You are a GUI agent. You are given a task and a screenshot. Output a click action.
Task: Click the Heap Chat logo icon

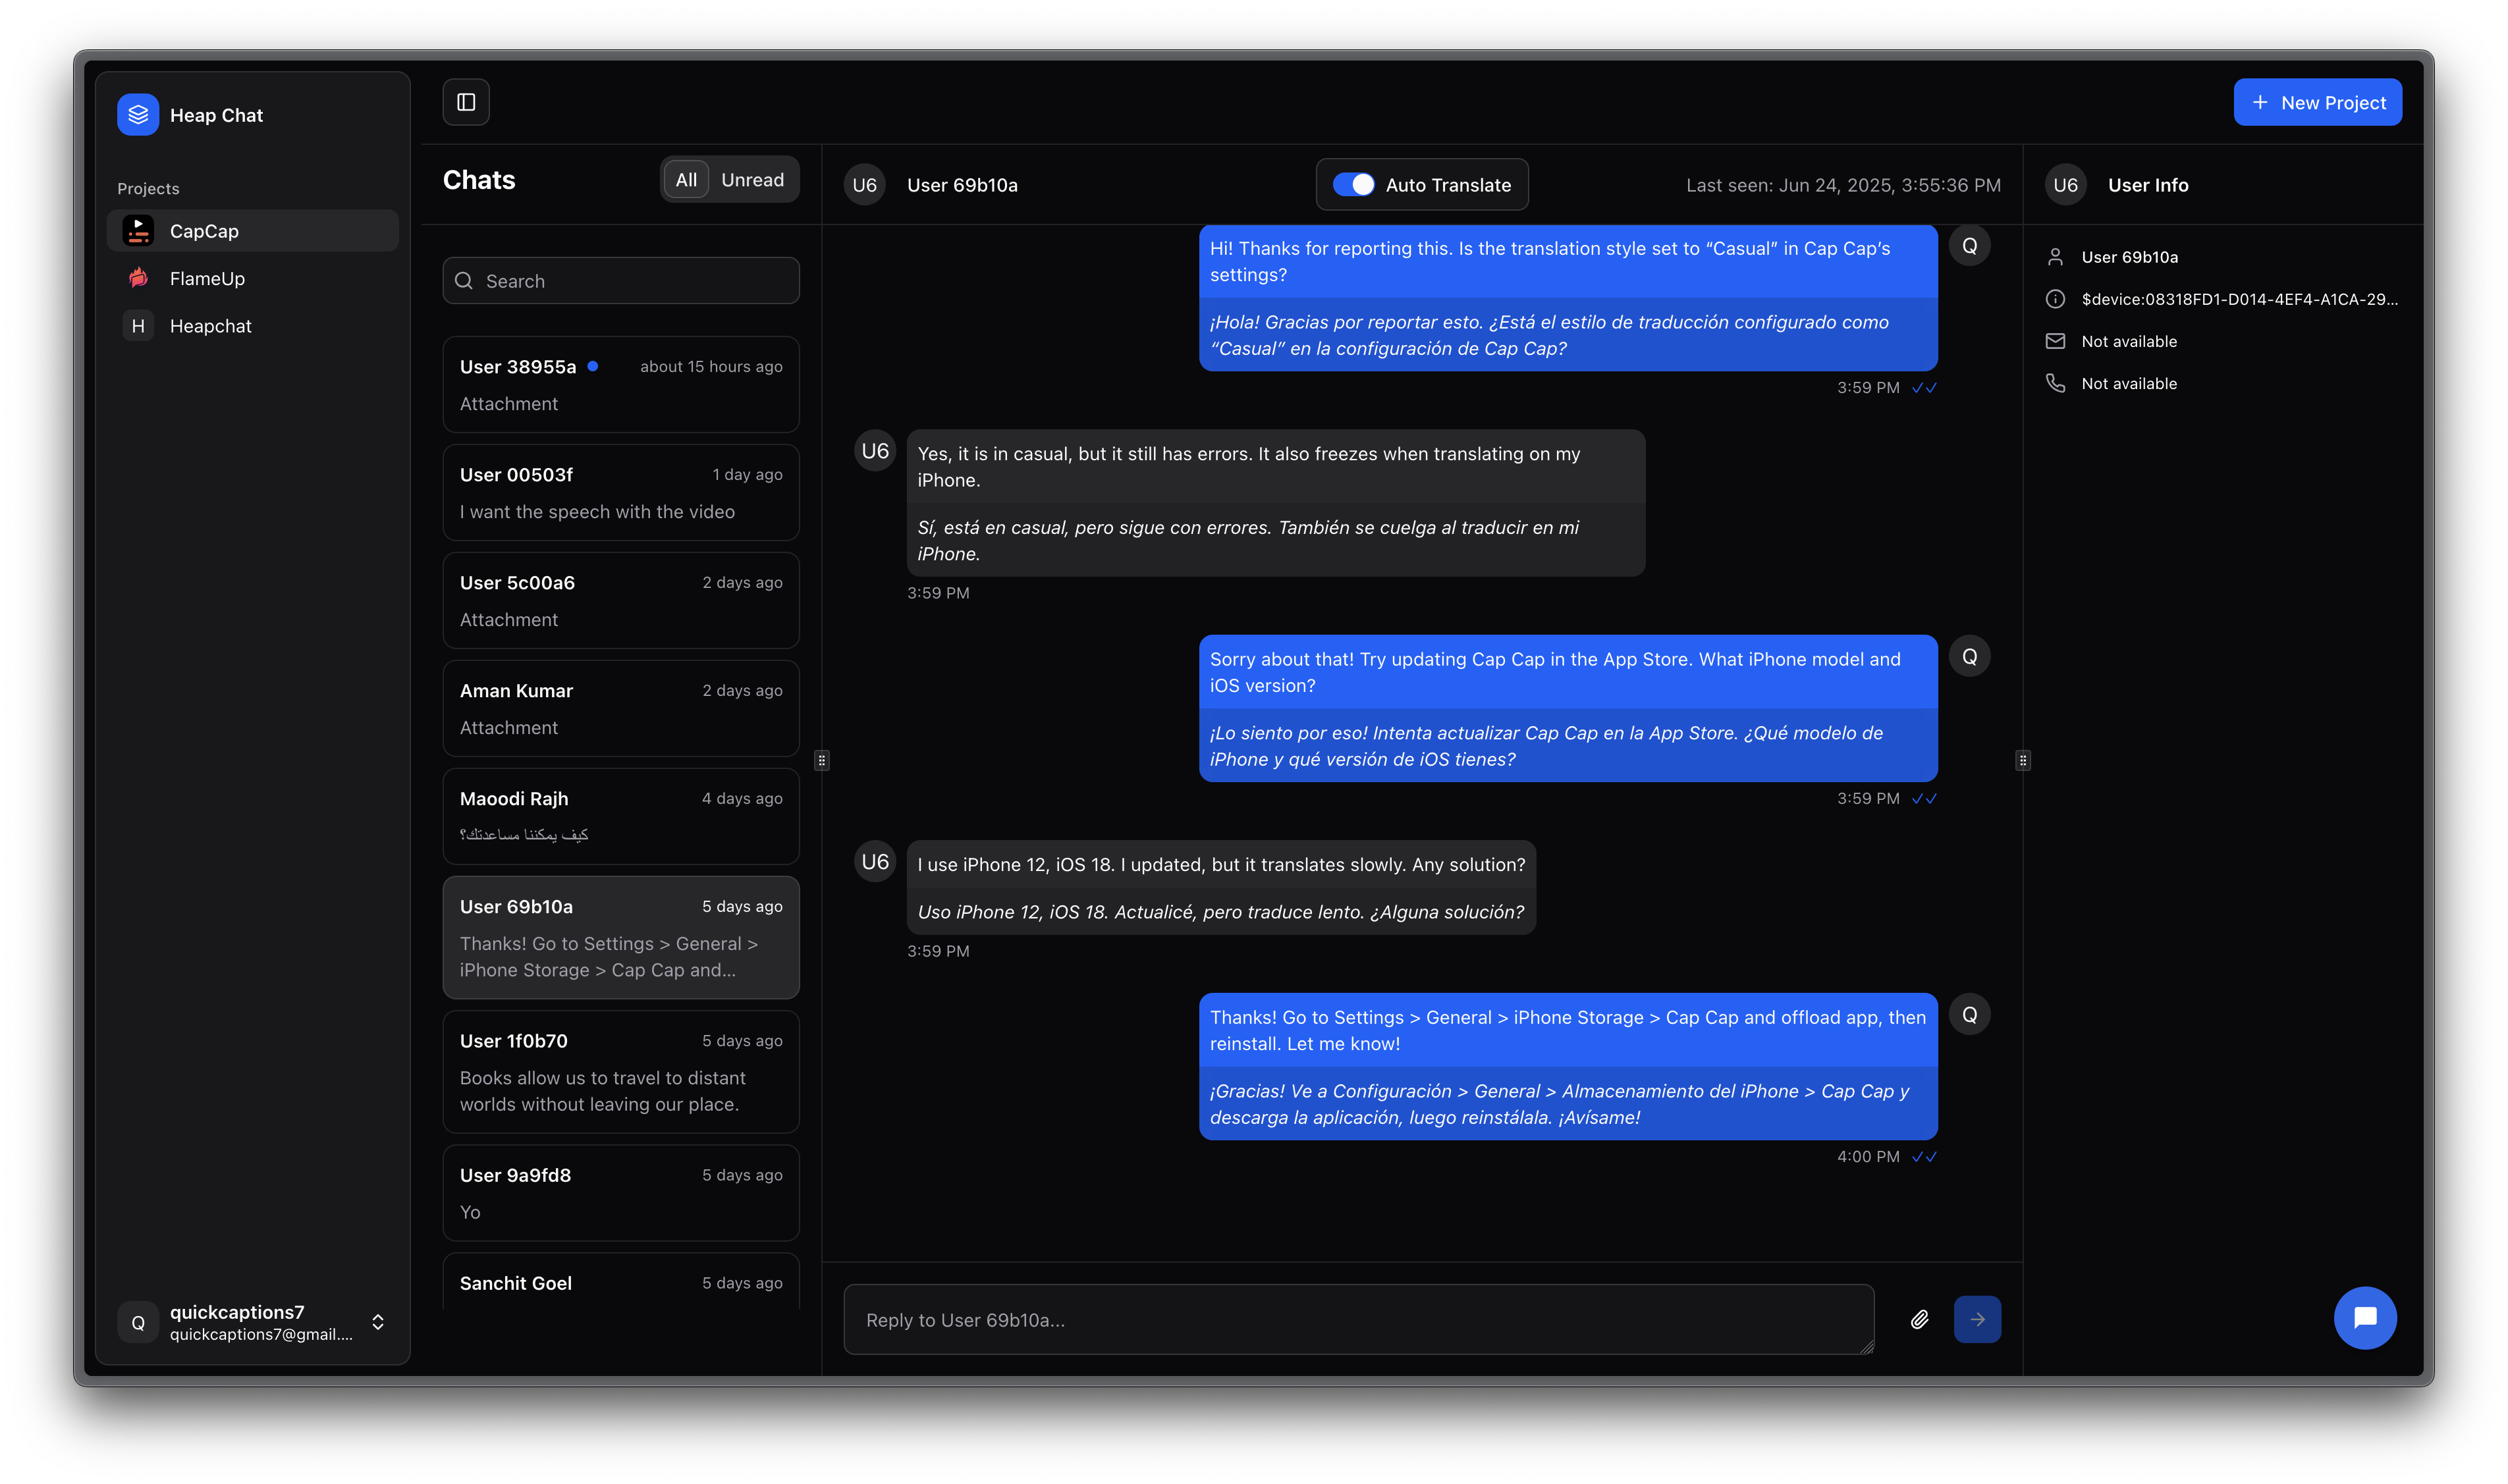(x=137, y=114)
